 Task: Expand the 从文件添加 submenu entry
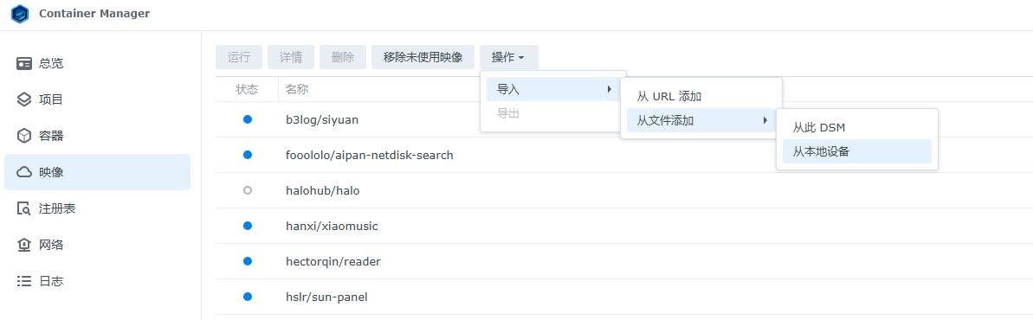coord(701,120)
